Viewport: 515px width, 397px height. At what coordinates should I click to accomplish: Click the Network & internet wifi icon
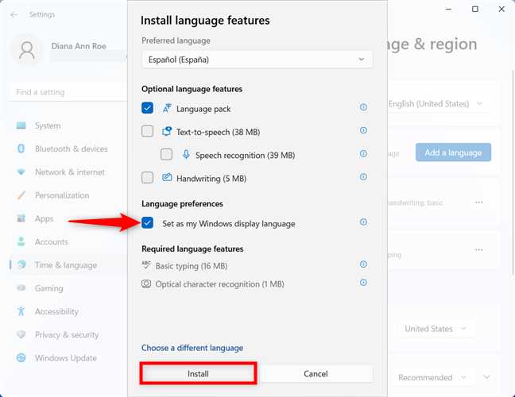click(x=21, y=172)
